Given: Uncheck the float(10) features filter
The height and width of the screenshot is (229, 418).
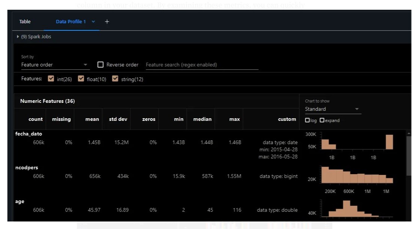Looking at the screenshot, I should coord(81,78).
